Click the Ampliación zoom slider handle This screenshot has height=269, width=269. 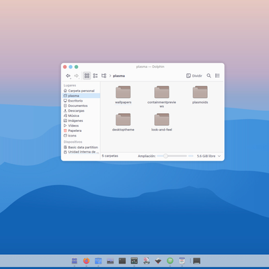pos(165,156)
